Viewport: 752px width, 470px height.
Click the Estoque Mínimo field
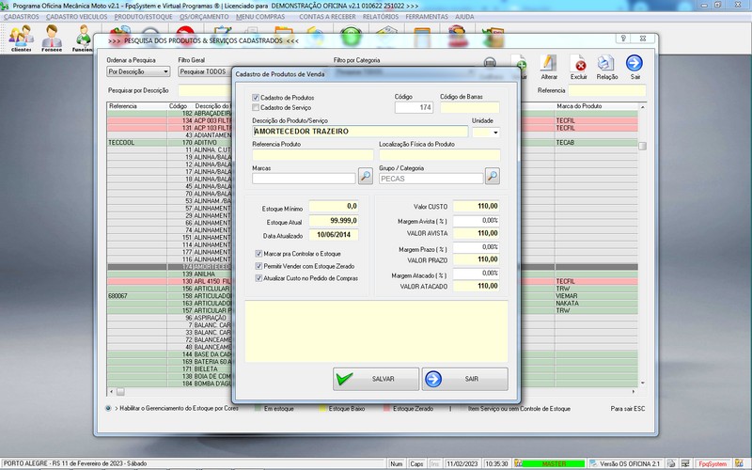pyautogui.click(x=334, y=206)
